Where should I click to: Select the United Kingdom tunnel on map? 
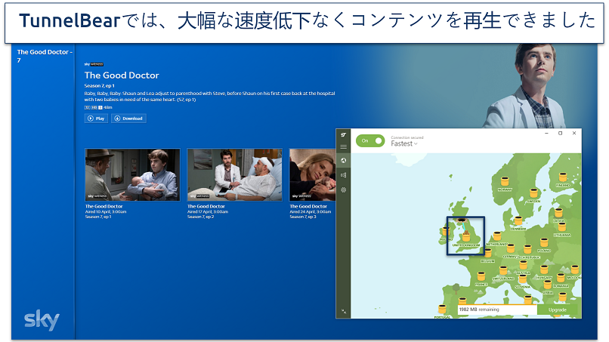coord(465,236)
